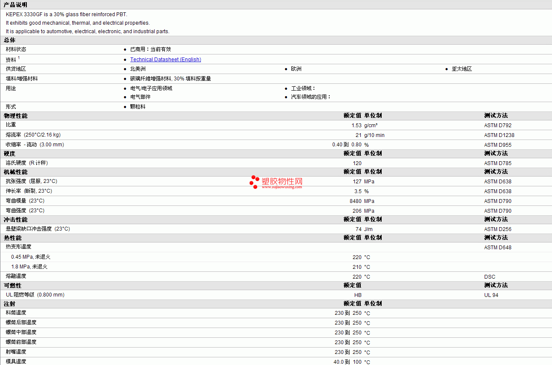Select the 206 flexural strength value
The width and height of the screenshot is (552, 365).
pos(357,211)
